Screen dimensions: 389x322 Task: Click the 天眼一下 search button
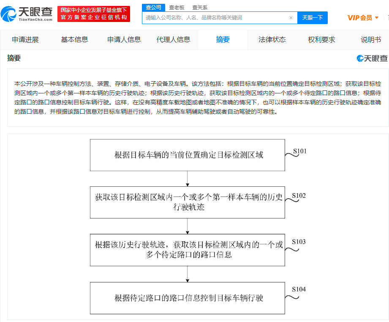(313, 18)
